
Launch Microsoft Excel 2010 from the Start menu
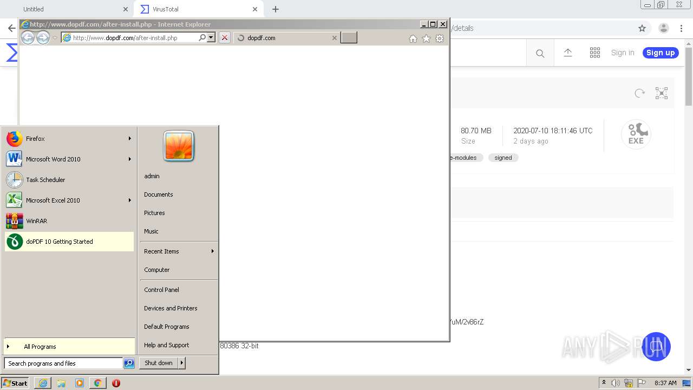[x=69, y=200]
